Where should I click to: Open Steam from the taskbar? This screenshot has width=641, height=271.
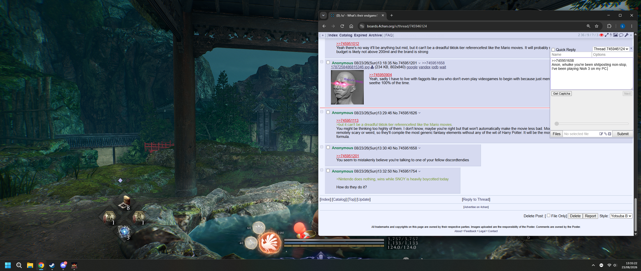pos(52,265)
